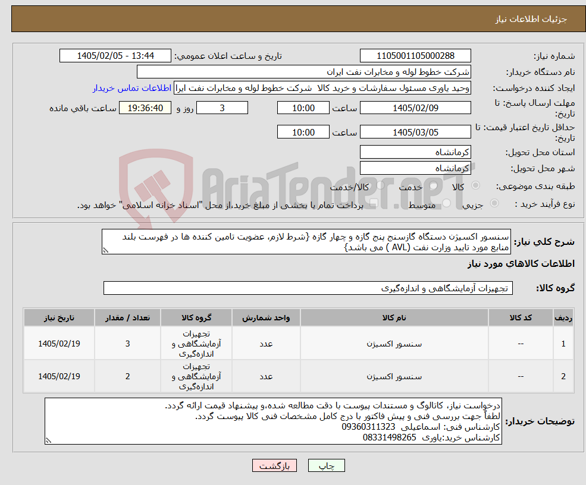Click the ردیف column header
This screenshot has height=485, width=586.
pyautogui.click(x=563, y=317)
